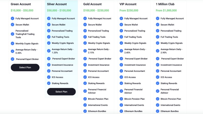Click checkmark beside VIP Account Ethereum Bundles
This screenshot has height=114, width=203.
(x=121, y=111)
